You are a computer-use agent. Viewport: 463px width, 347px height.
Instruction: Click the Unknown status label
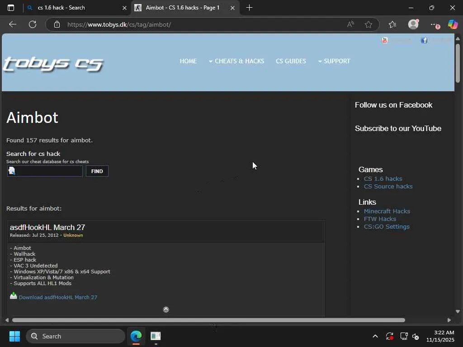[73, 235]
